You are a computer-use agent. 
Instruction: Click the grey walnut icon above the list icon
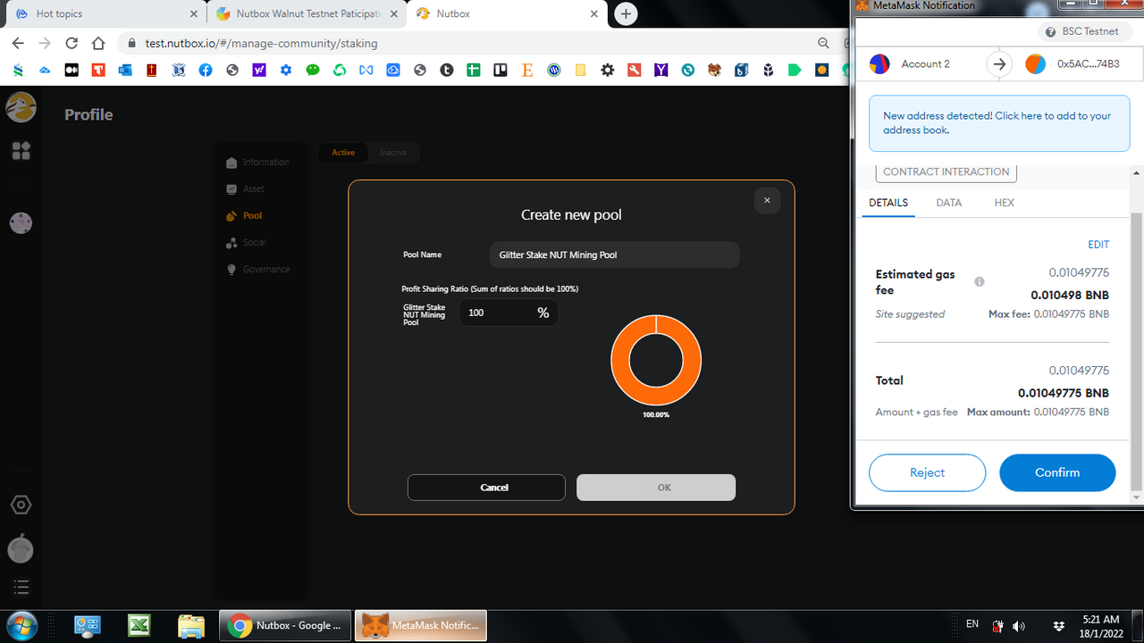click(21, 548)
